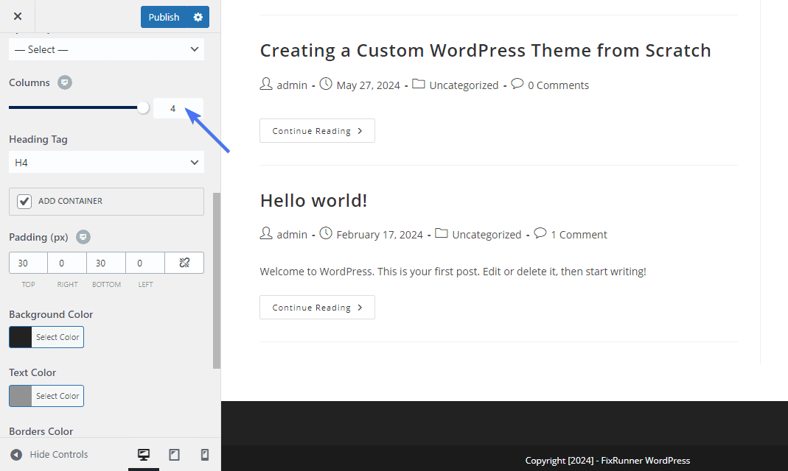Open 'Creating a Custom WordPress Theme from Scratch' post
This screenshot has width=788, height=471.
(x=486, y=50)
